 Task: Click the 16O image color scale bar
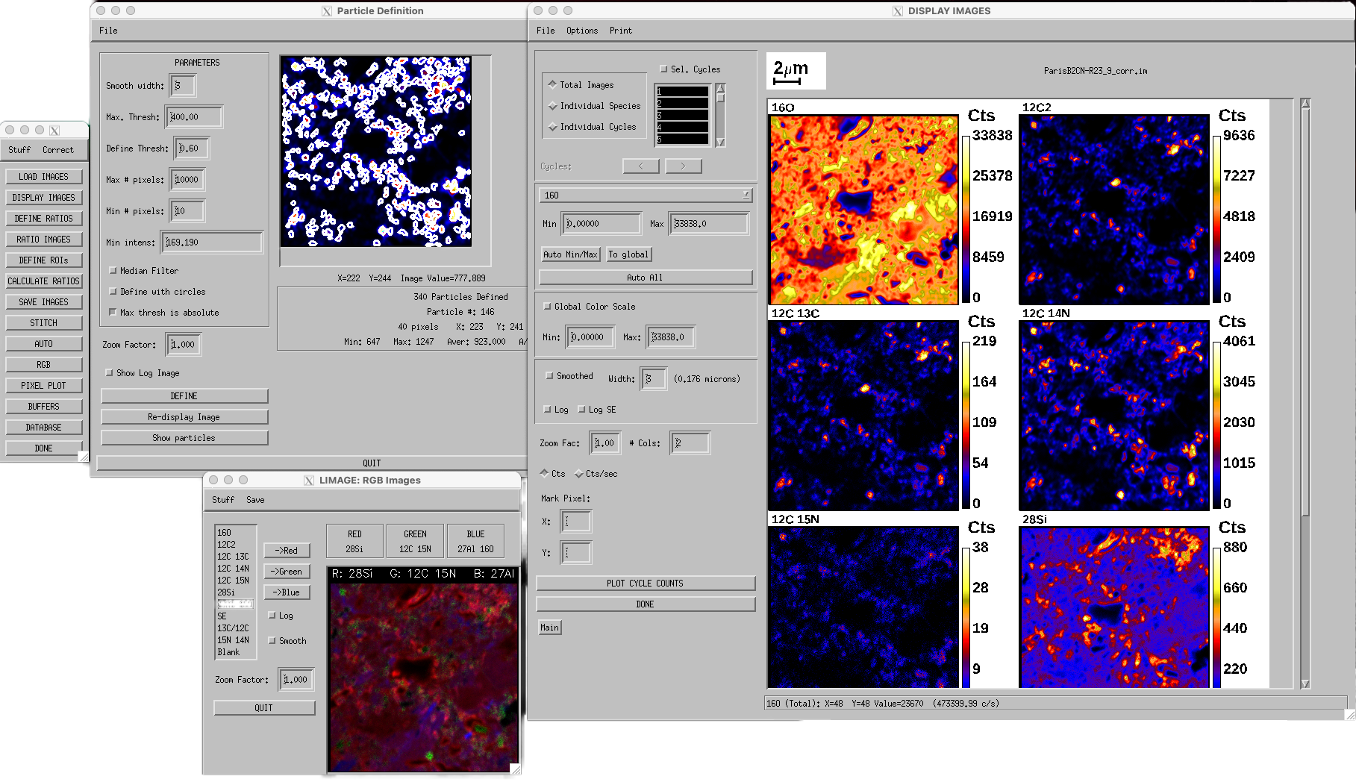click(x=965, y=216)
